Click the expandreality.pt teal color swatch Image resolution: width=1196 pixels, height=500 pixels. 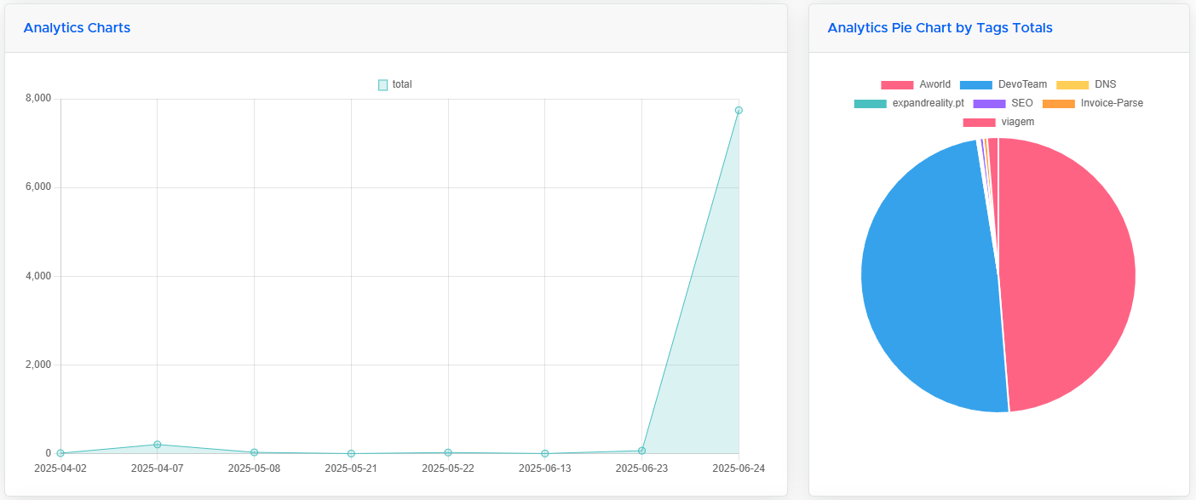870,104
